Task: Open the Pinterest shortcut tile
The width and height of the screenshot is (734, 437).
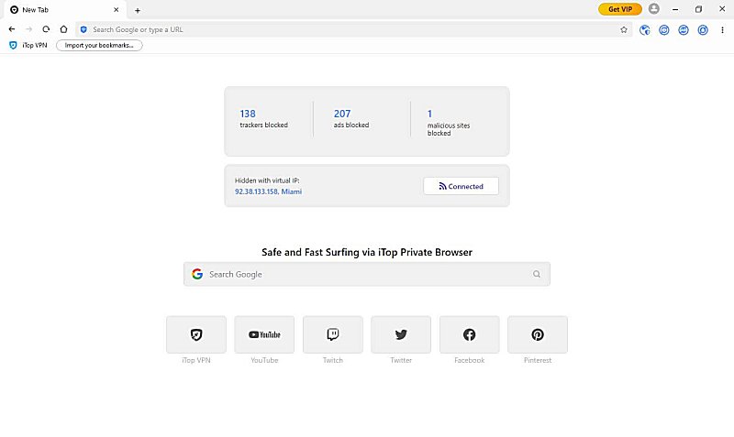Action: (x=538, y=334)
